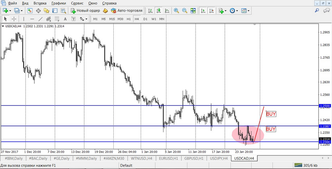Pick the trendline drawing tool

[40, 19]
